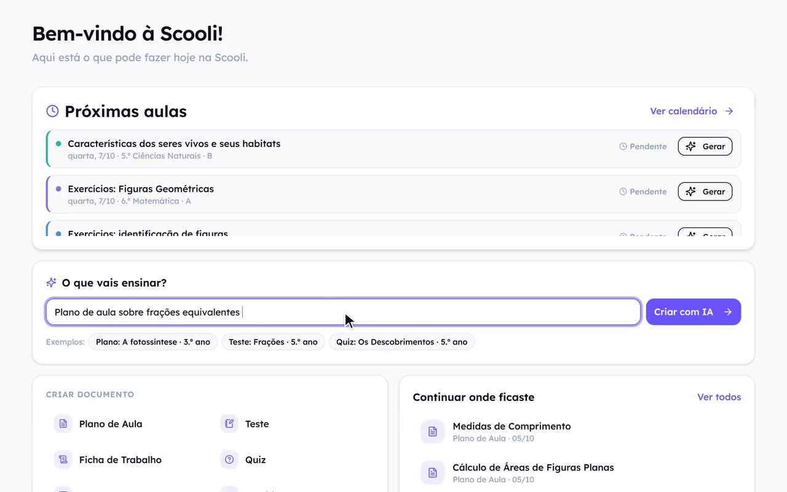Focus the O que vais ensinar input field

point(343,312)
